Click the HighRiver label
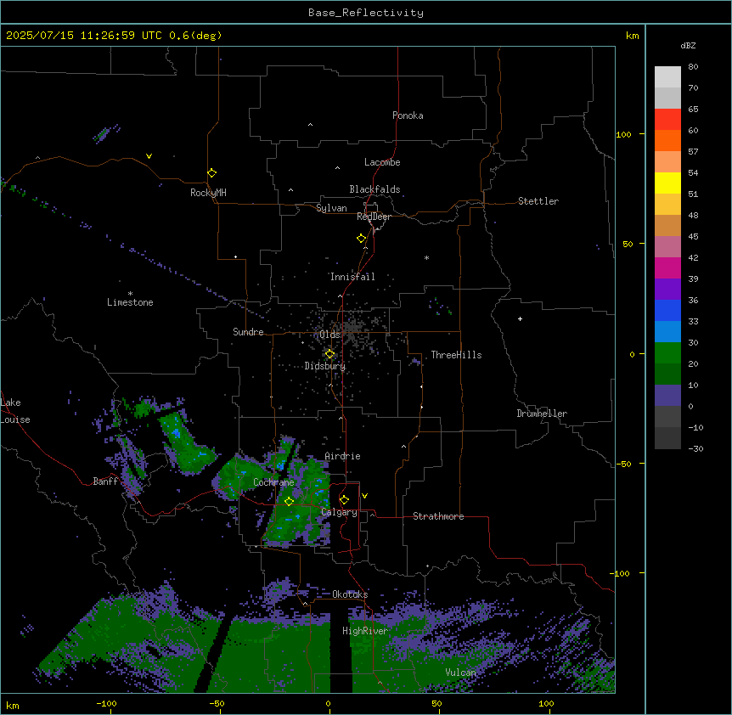 point(365,631)
